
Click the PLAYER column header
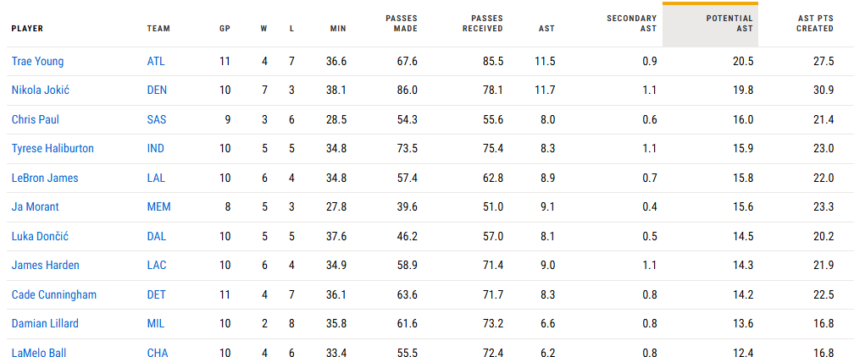point(27,29)
